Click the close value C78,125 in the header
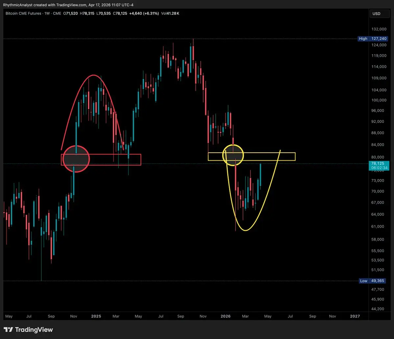The width and height of the screenshot is (394, 339). pos(120,13)
